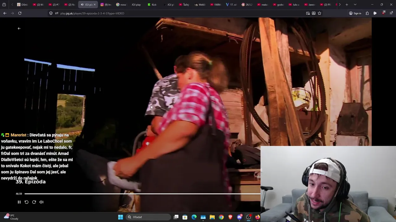Open the tracking protection shield icon

point(51,13)
